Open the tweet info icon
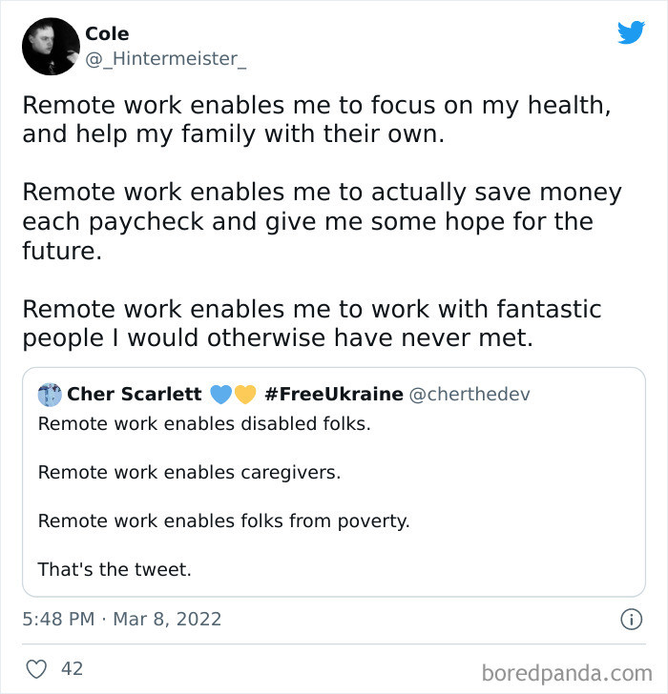The image size is (668, 694). [x=631, y=620]
